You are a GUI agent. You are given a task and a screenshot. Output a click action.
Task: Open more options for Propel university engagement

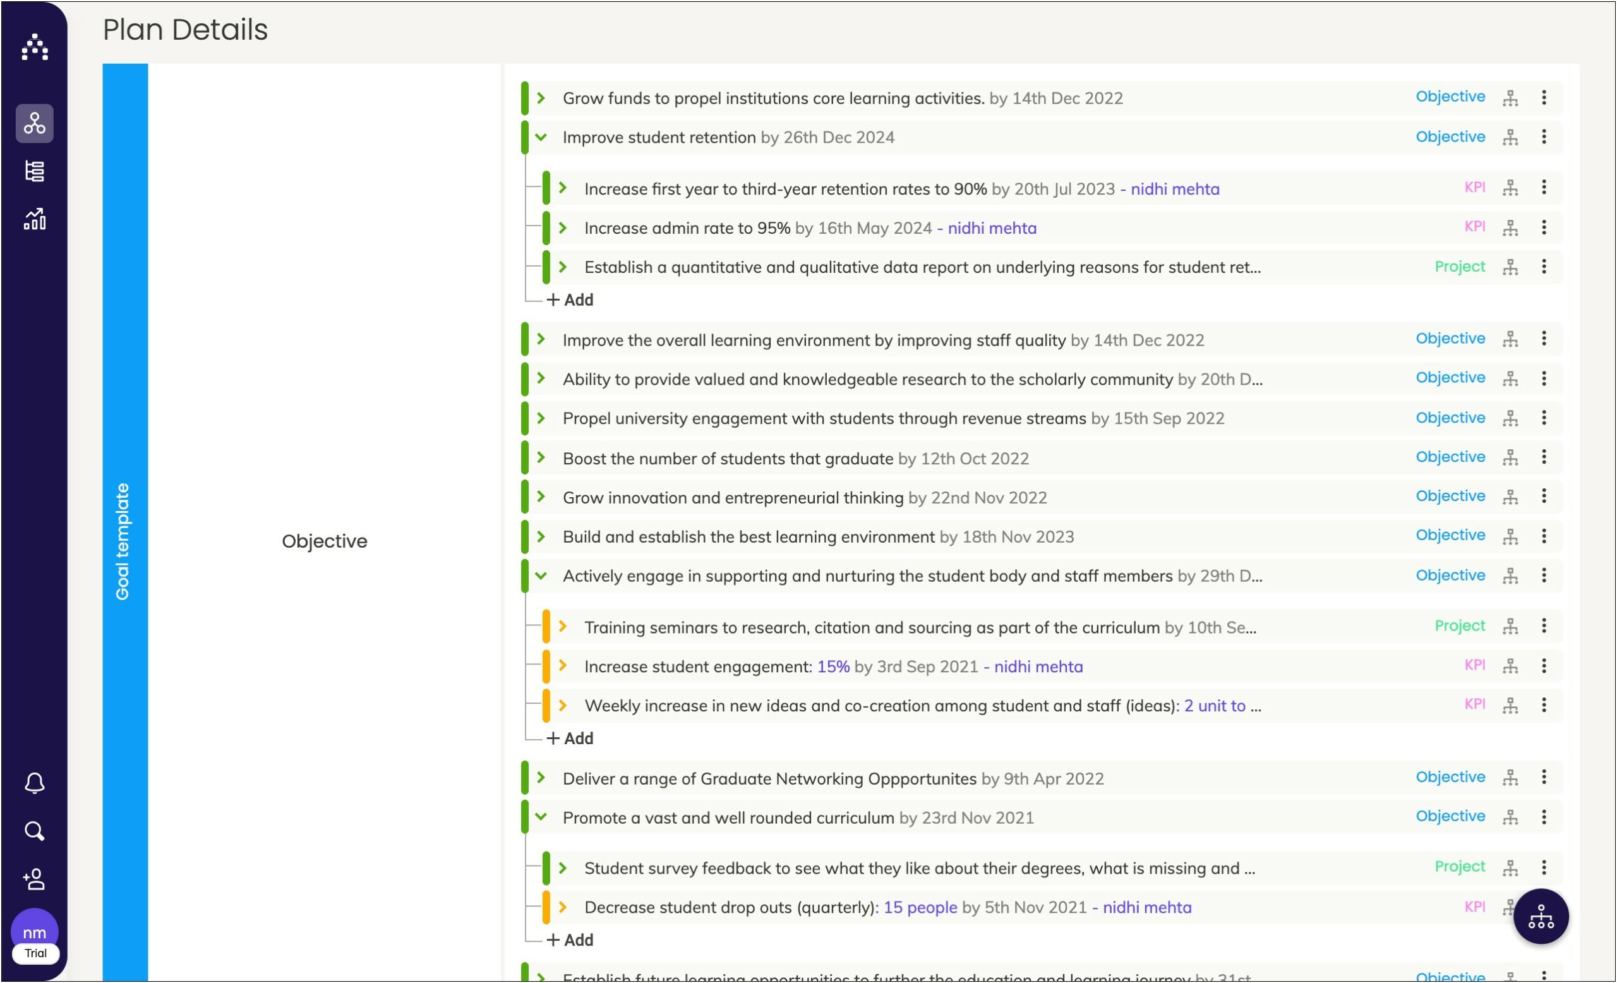coord(1544,418)
